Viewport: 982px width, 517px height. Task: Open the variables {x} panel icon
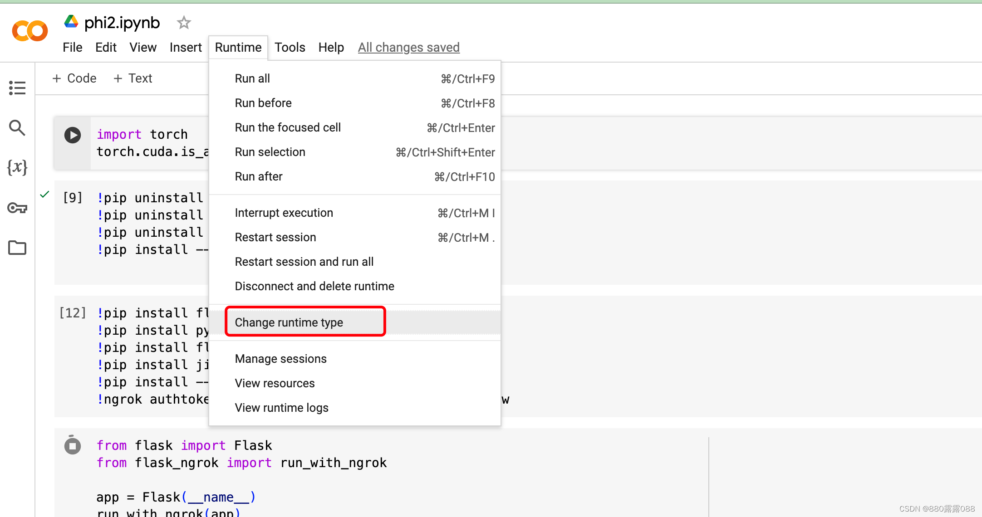coord(17,167)
